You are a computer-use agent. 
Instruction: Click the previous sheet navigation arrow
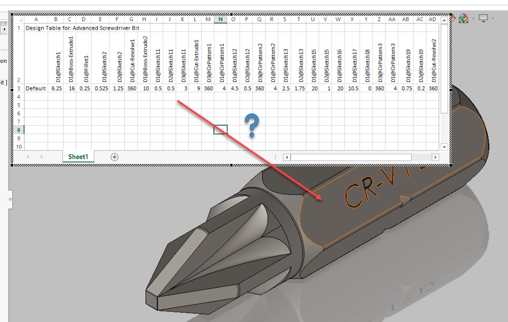pyautogui.click(x=28, y=157)
